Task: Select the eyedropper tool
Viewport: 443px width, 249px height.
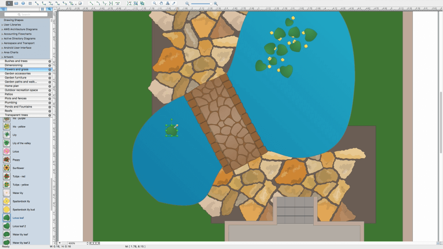Action: coord(174,3)
